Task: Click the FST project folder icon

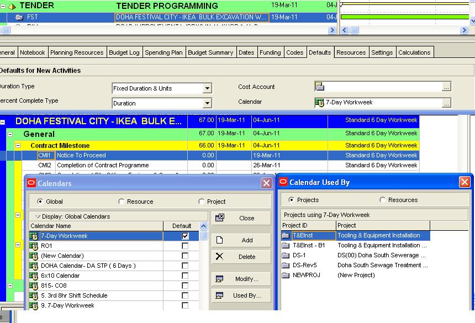Action: pyautogui.click(x=19, y=17)
